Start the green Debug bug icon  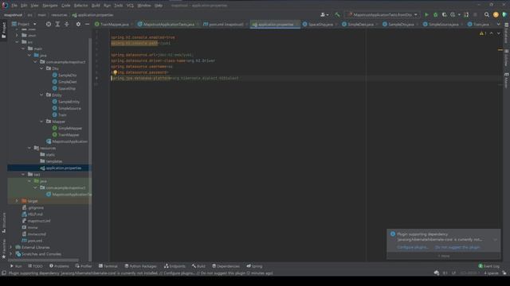tap(436, 14)
